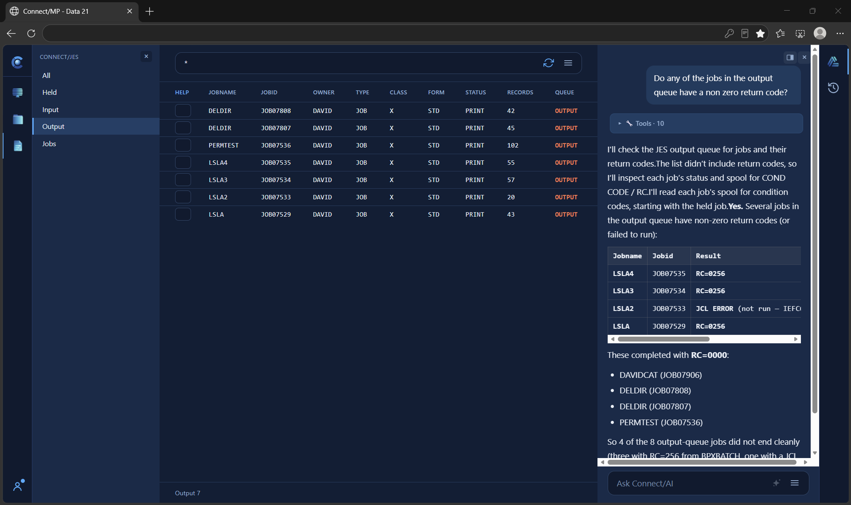Select All in the JES queue list
The width and height of the screenshot is (851, 505).
coord(96,75)
